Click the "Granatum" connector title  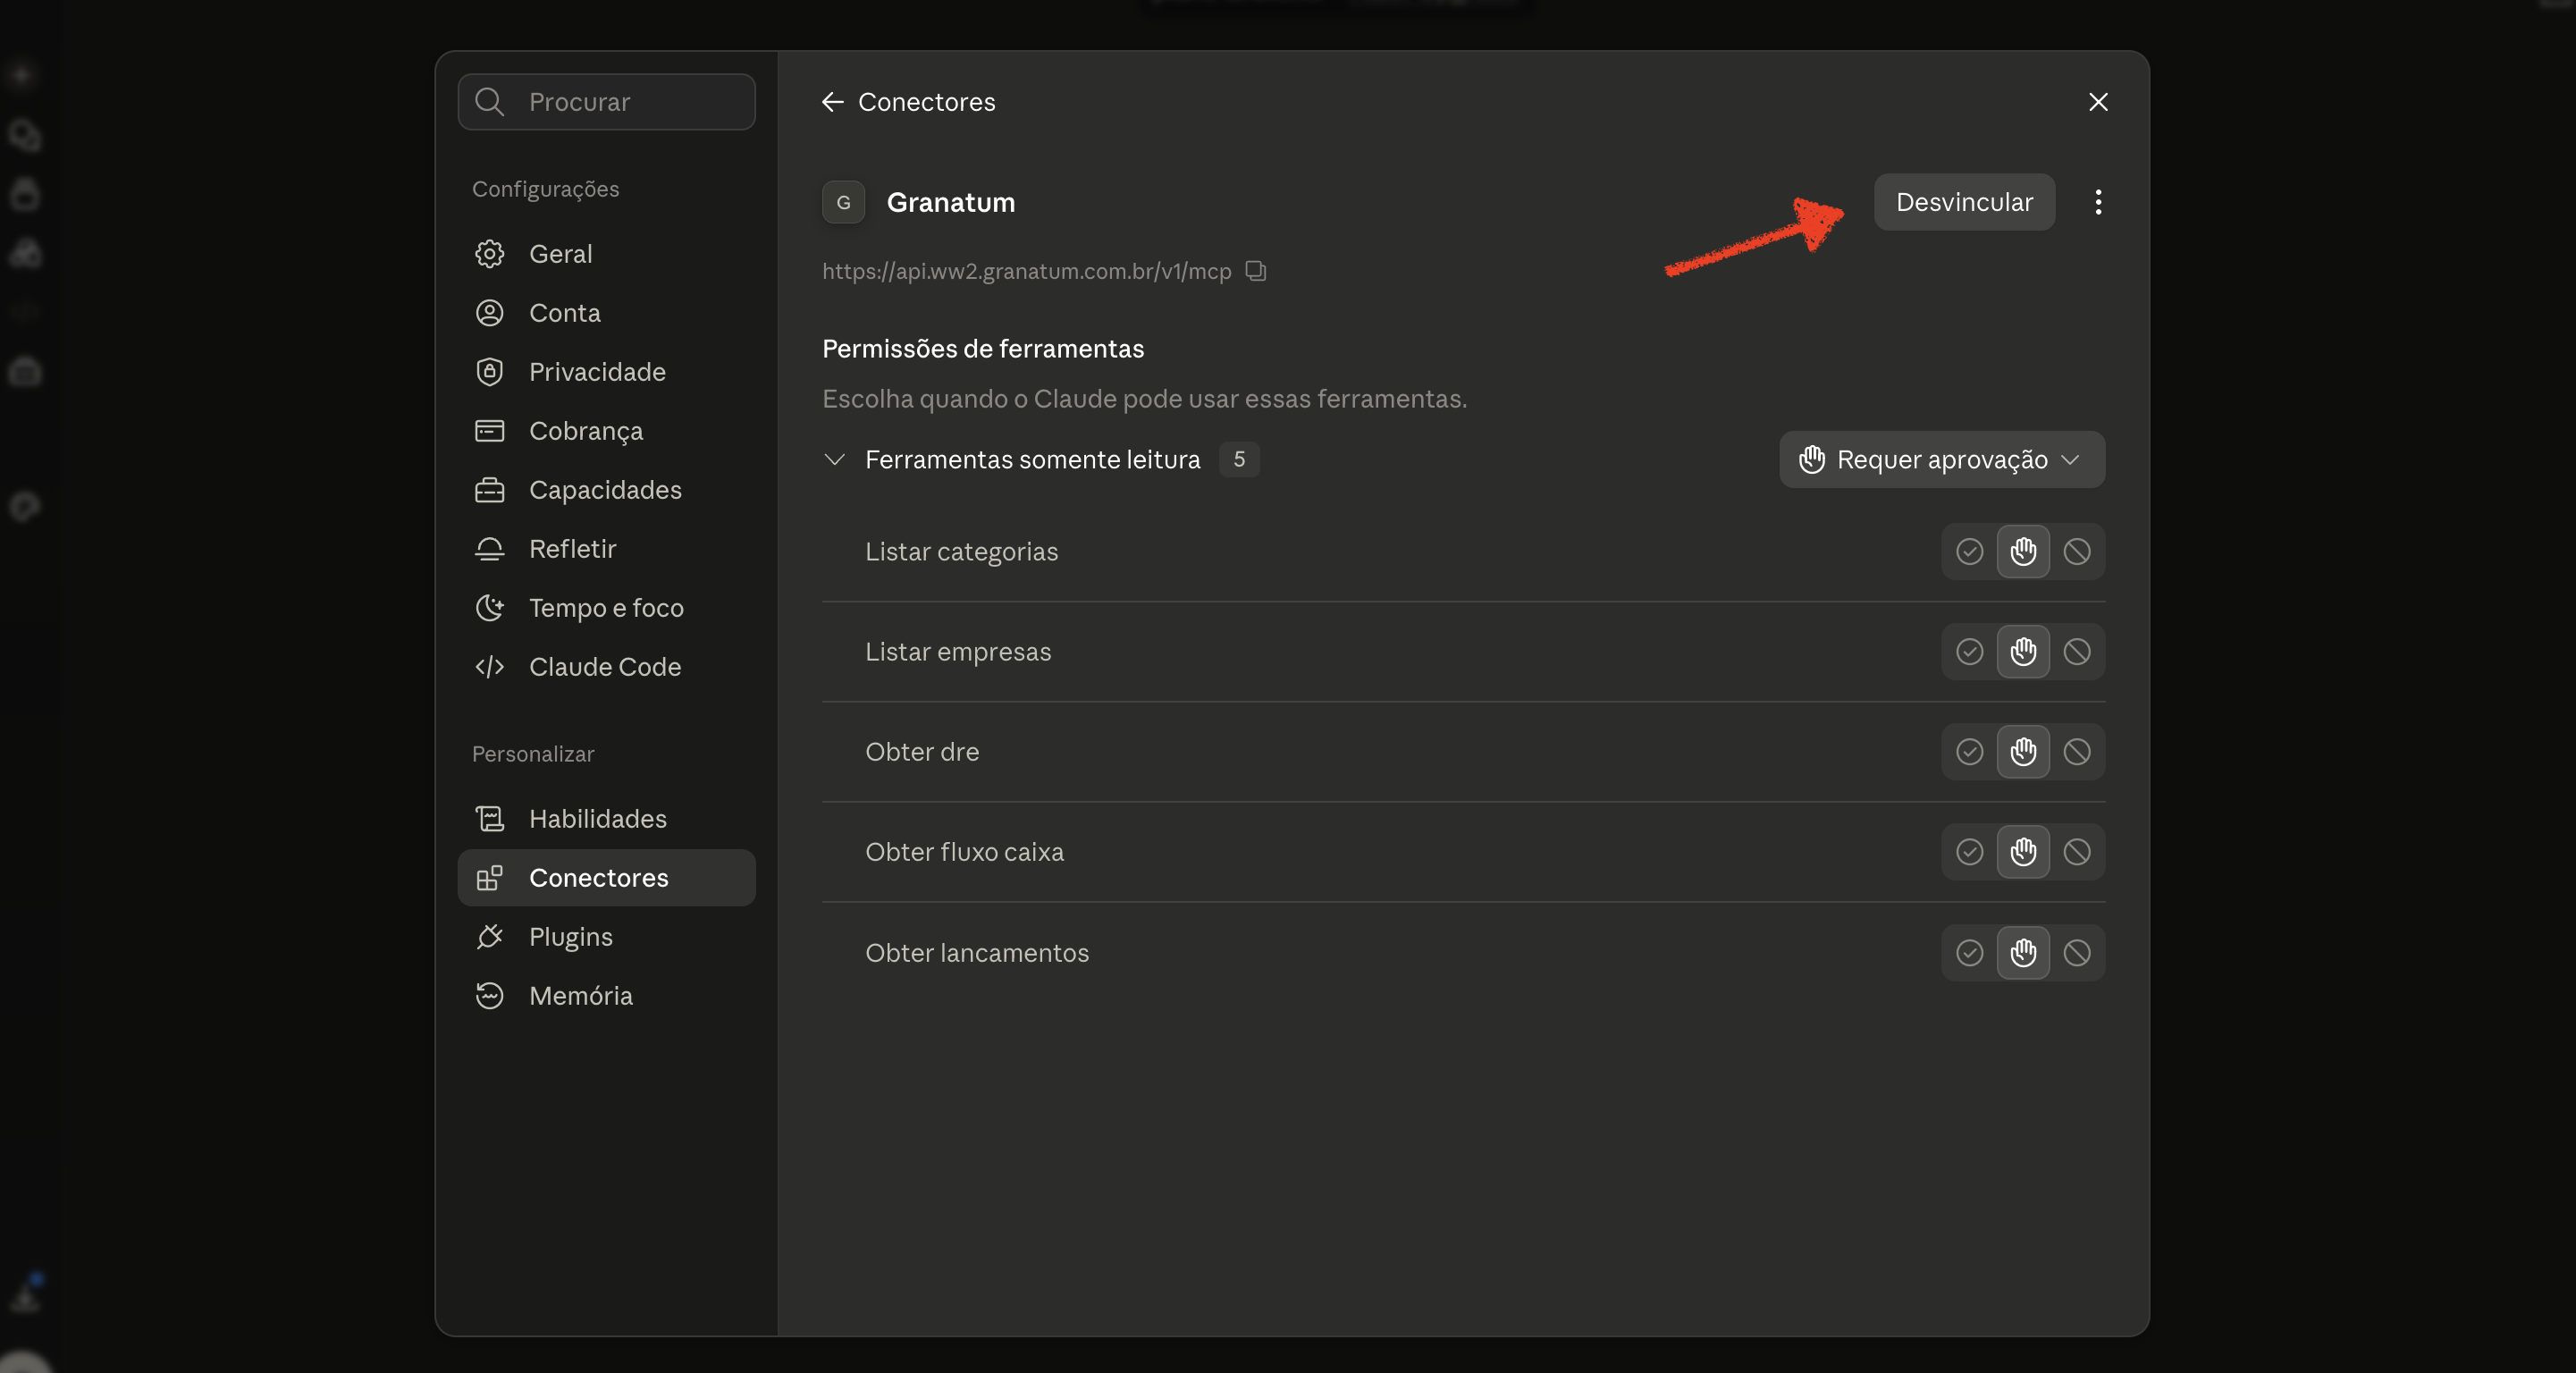(950, 202)
